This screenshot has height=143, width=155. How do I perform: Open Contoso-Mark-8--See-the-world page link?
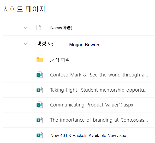pyautogui.click(x=99, y=75)
